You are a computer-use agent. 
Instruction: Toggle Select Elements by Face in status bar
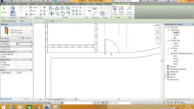175,103
